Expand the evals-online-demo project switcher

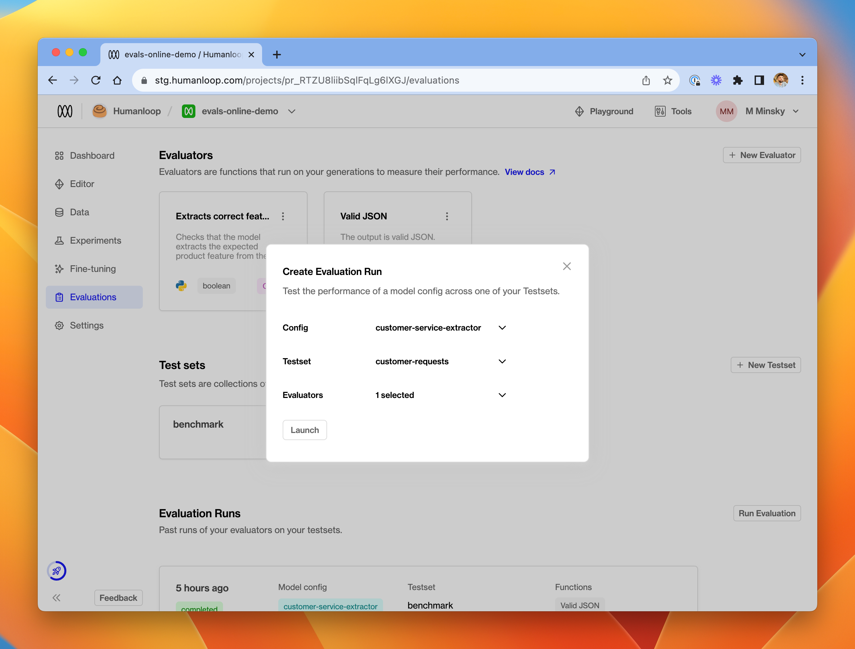(292, 111)
